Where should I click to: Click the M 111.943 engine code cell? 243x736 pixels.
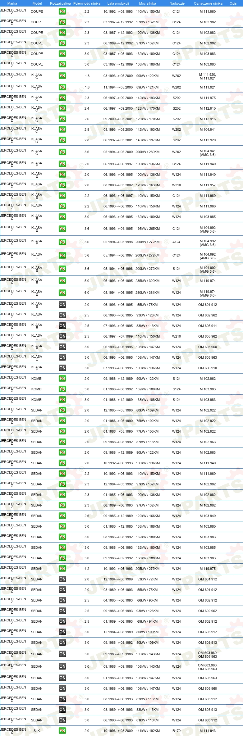(208, 731)
